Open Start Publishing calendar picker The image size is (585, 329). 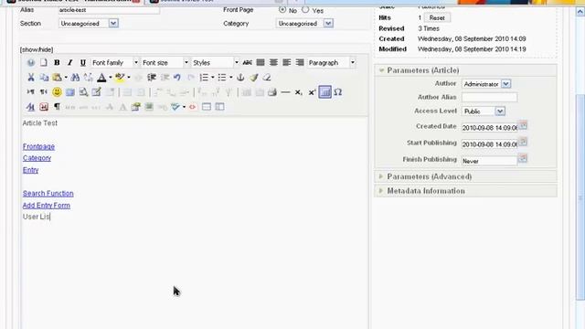(x=523, y=142)
